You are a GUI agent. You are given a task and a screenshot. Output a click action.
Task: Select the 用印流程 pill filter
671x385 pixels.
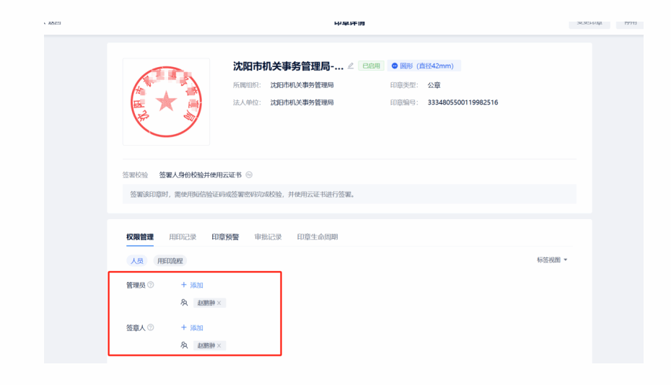tap(171, 261)
